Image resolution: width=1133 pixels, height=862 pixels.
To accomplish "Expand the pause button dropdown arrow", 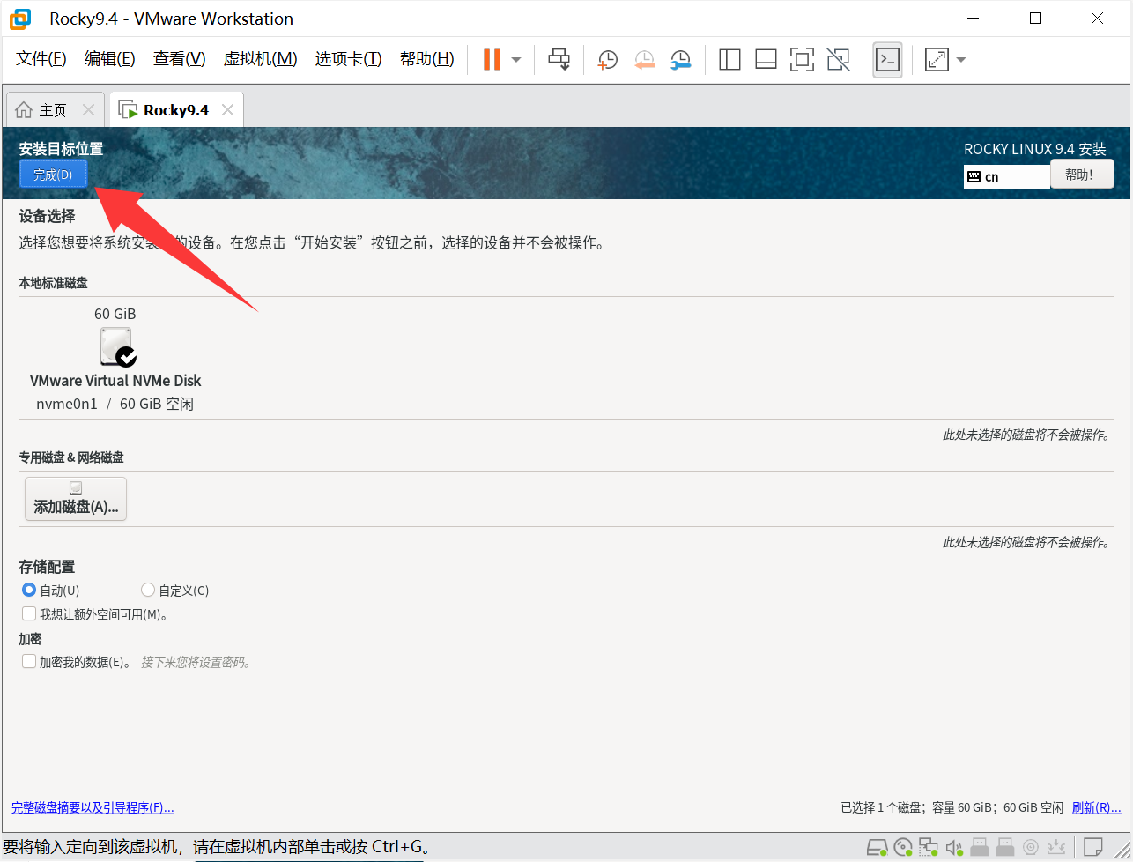I will [x=516, y=60].
